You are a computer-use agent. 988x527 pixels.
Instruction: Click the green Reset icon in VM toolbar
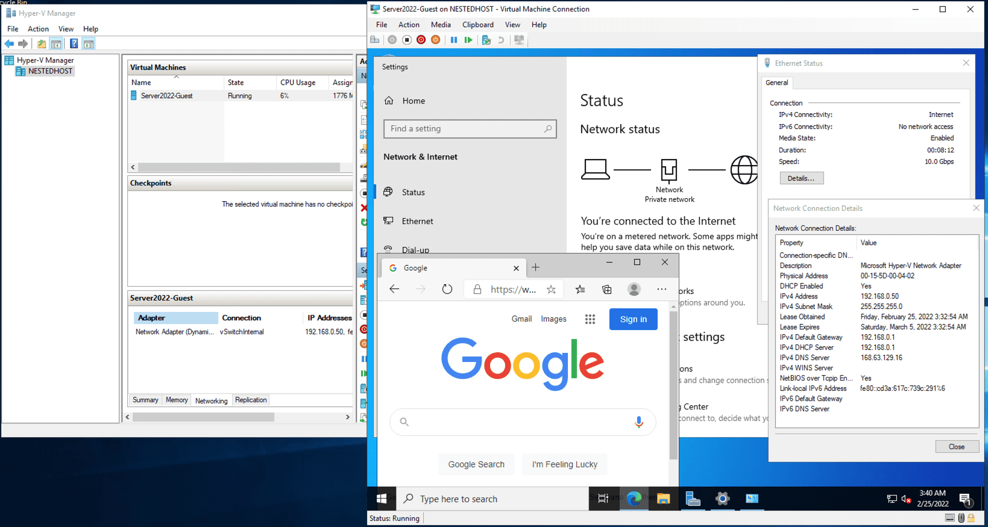[x=468, y=40]
